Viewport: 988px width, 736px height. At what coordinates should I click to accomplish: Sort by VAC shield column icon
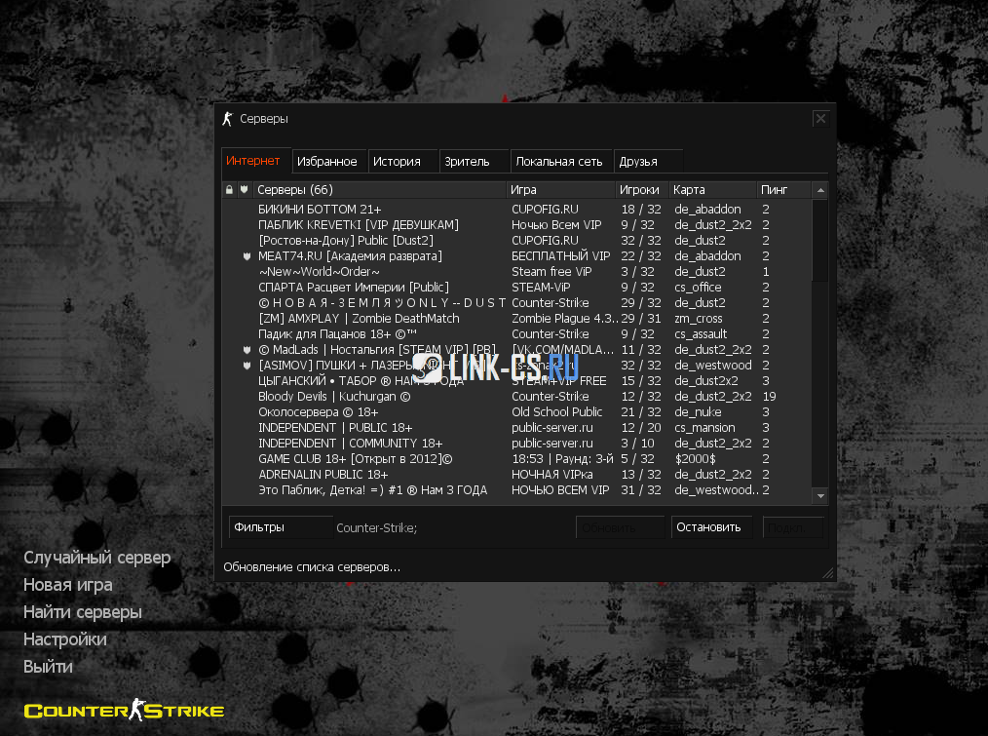[245, 190]
